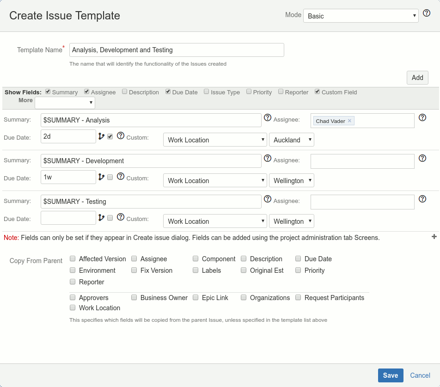
Task: Open the Mode dropdown set to Basic
Action: tap(361, 16)
